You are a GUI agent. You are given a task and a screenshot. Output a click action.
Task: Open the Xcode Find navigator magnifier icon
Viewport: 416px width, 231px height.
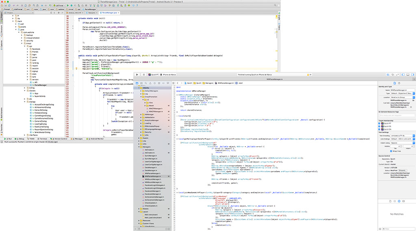coord(146,83)
